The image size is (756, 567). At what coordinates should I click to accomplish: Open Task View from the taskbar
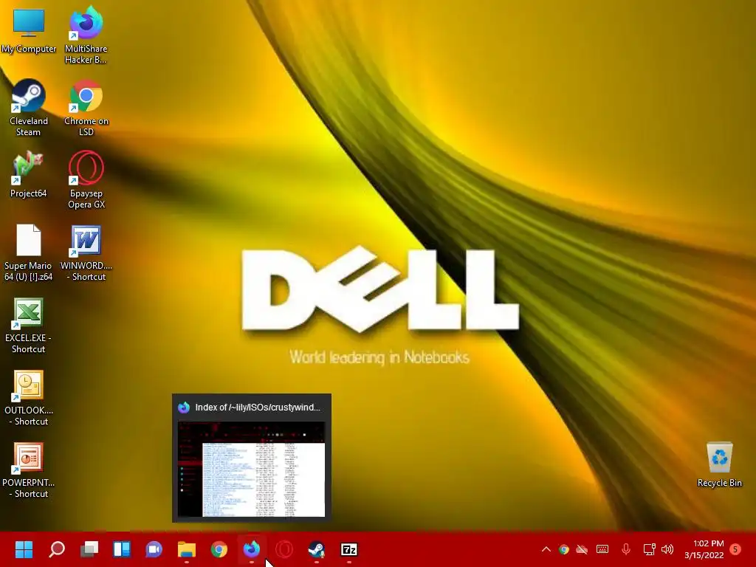[x=89, y=549]
